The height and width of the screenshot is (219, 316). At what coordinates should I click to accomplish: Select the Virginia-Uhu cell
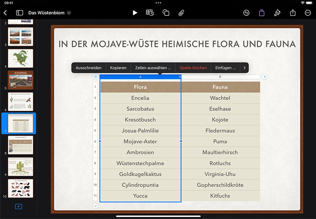pyautogui.click(x=220, y=174)
